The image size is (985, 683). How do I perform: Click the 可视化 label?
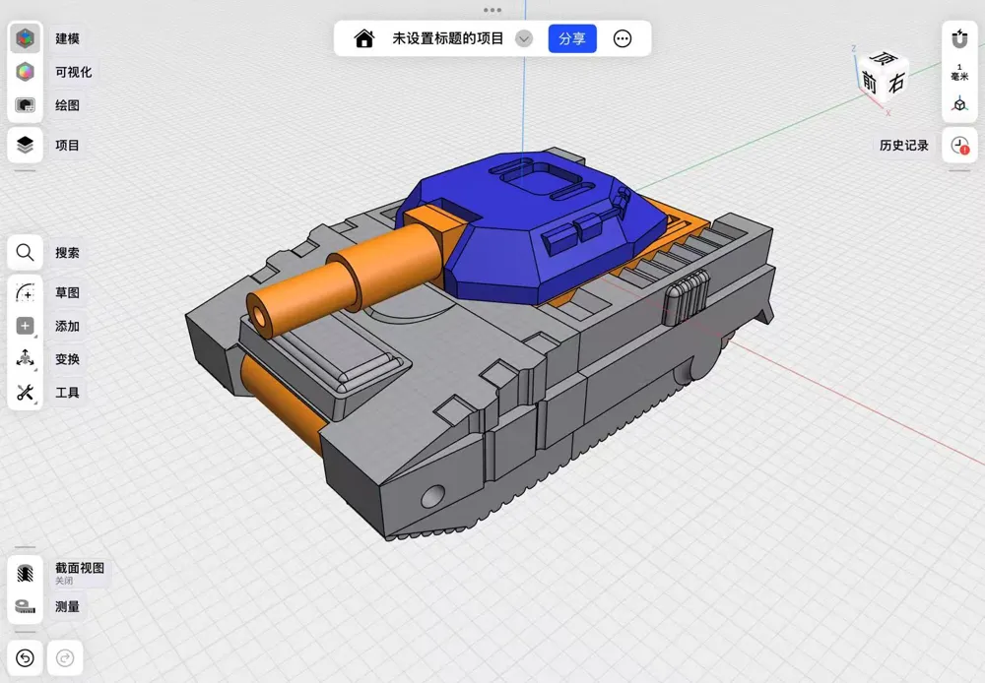coord(74,72)
